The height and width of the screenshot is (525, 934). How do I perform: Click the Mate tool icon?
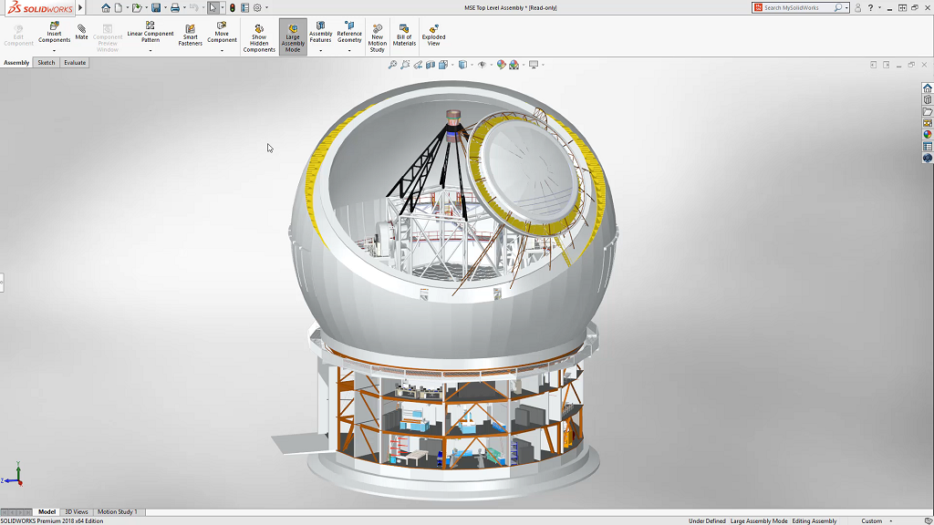[x=81, y=30]
